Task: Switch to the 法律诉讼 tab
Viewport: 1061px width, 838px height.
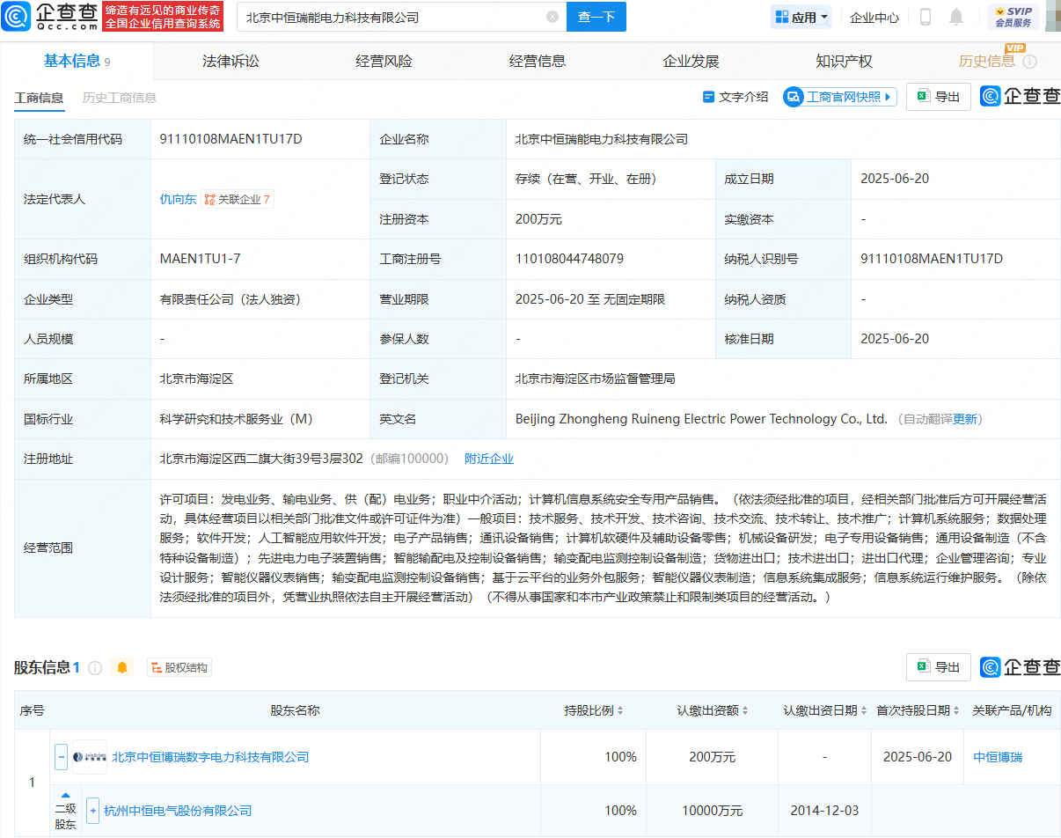Action: pyautogui.click(x=230, y=61)
